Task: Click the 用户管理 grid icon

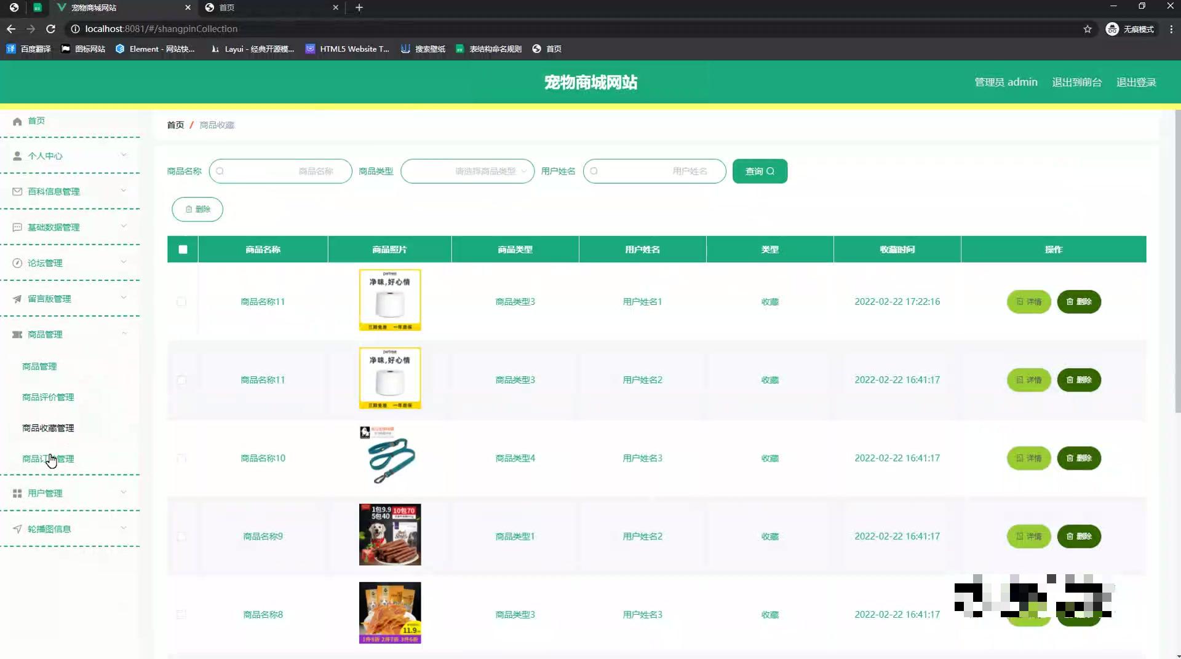Action: click(17, 493)
